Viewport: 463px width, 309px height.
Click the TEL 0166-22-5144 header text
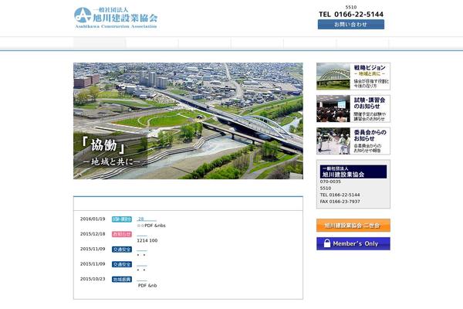tap(351, 14)
